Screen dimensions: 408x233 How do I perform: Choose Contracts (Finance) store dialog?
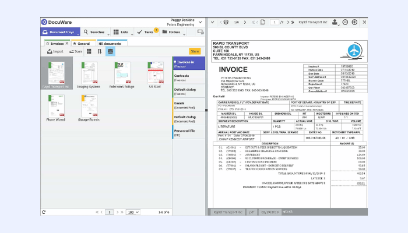pyautogui.click(x=189, y=77)
